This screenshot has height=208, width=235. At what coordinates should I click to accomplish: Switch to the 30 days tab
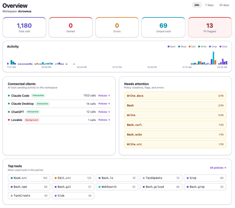[224, 5]
